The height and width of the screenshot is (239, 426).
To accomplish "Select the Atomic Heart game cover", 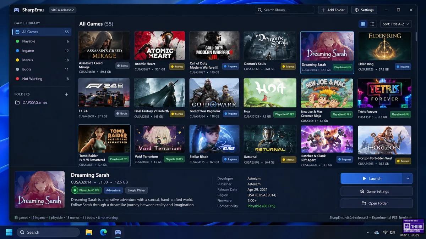I will (x=159, y=45).
